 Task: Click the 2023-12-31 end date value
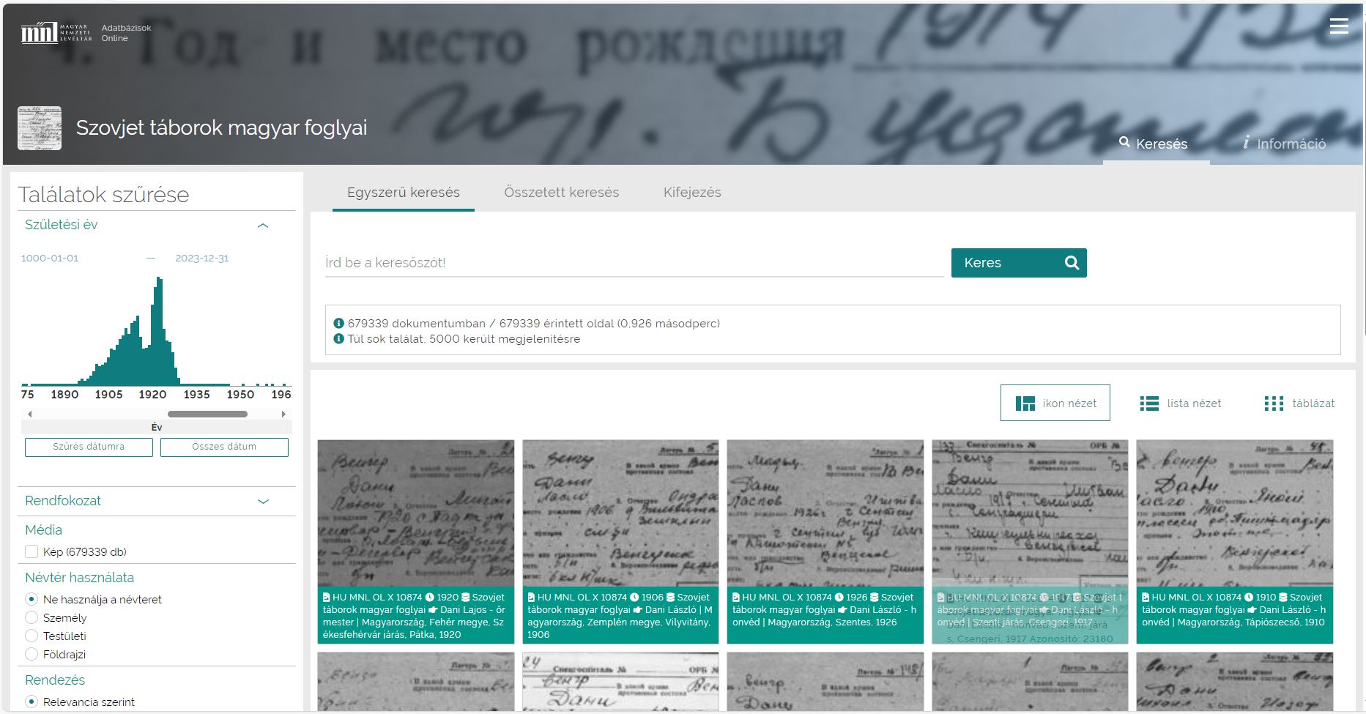click(x=202, y=258)
